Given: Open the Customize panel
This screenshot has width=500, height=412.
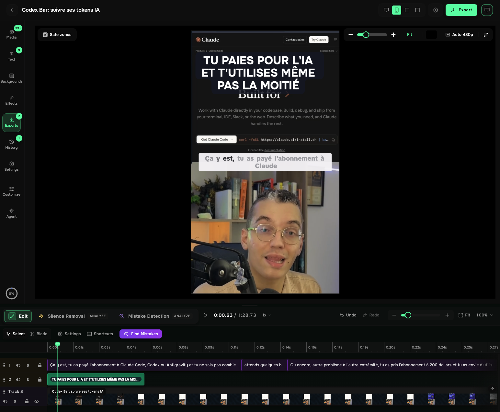Looking at the screenshot, I should (11, 191).
